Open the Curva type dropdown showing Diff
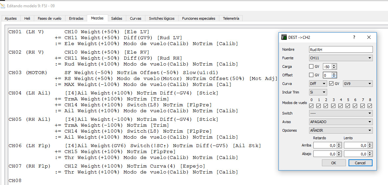Screen dimensions: 388x185 pos(318,84)
